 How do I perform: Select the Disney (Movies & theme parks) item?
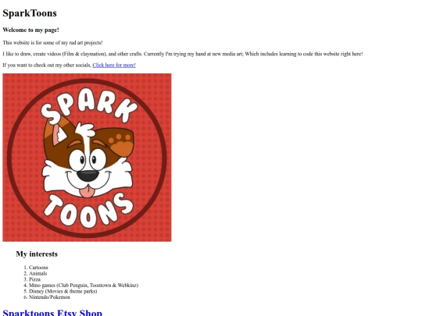point(63,291)
